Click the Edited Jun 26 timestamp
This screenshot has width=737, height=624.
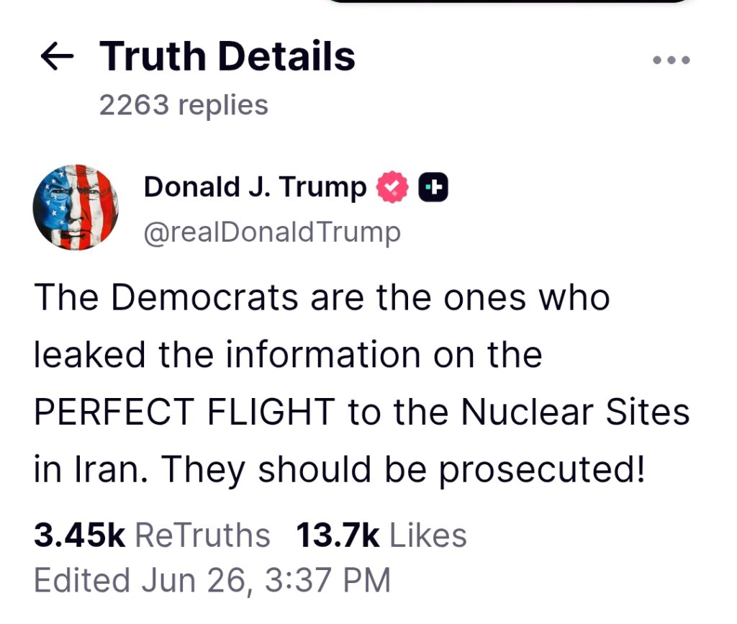coord(212,579)
